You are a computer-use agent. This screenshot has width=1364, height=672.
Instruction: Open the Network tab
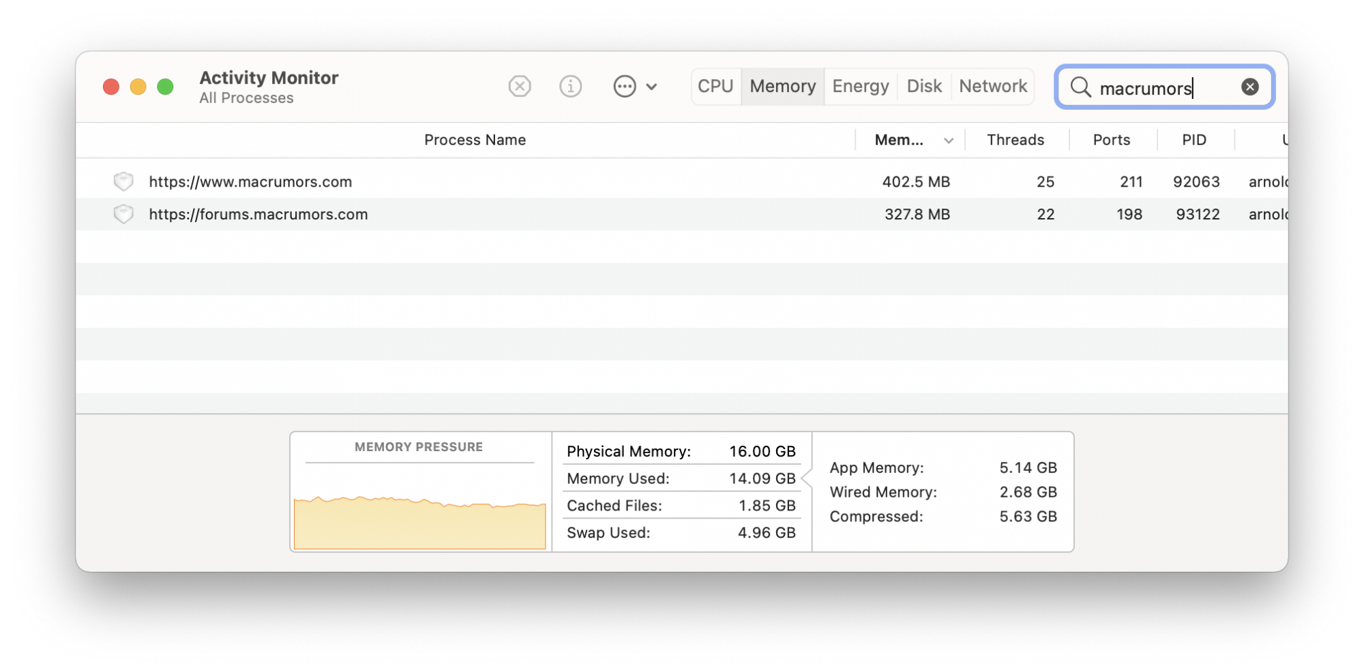click(x=993, y=87)
